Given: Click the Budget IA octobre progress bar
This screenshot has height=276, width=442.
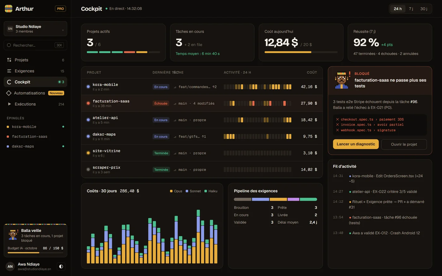Looking at the screenshot, I should pyautogui.click(x=35, y=253).
